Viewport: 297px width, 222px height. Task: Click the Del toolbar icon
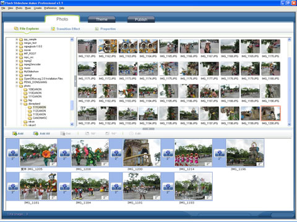[x=62, y=134]
